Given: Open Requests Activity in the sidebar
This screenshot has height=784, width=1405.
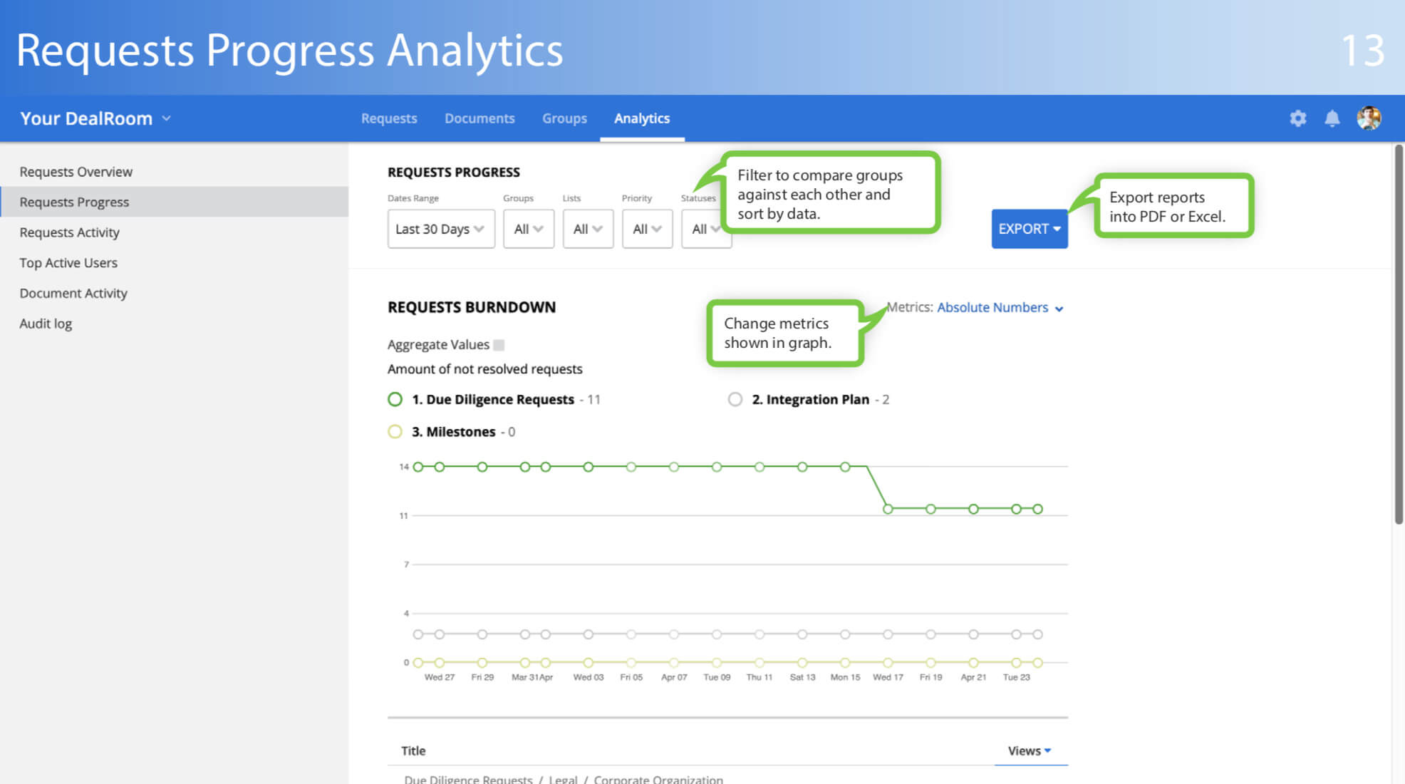Looking at the screenshot, I should point(174,232).
